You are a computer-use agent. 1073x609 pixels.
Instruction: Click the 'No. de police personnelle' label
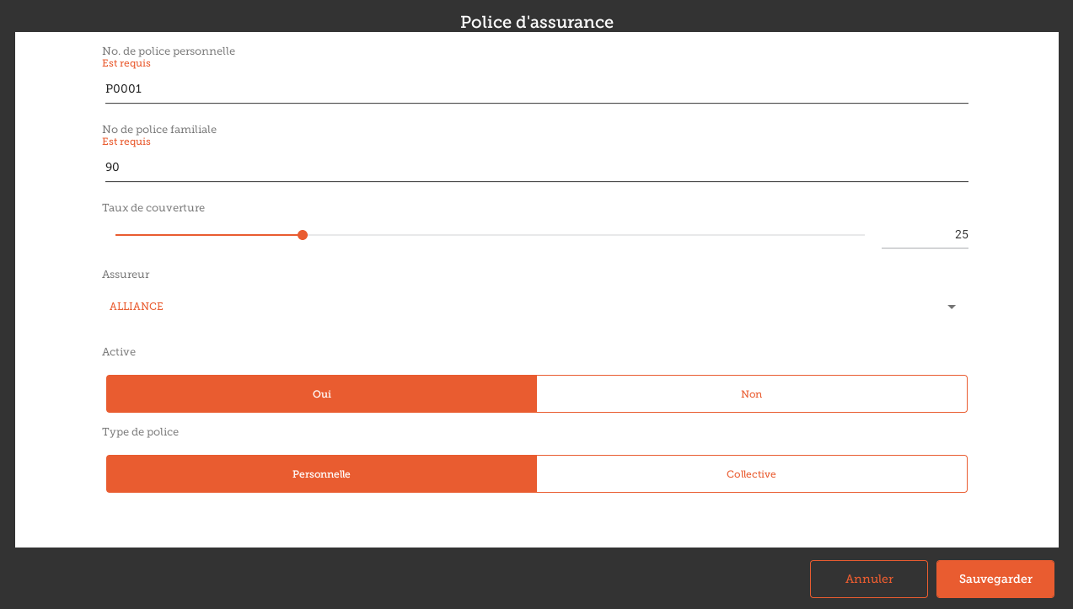(169, 51)
